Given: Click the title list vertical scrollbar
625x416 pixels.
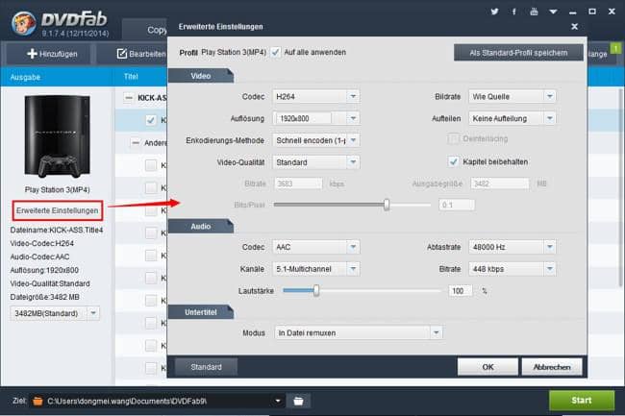Looking at the screenshot, I should [620, 187].
